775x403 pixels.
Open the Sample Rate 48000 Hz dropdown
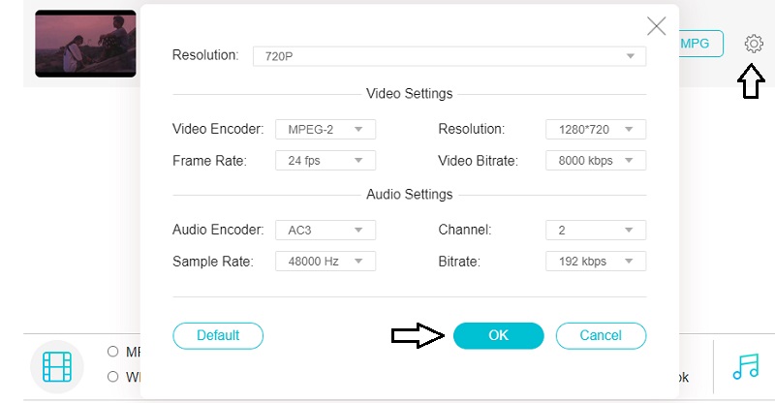pos(325,262)
